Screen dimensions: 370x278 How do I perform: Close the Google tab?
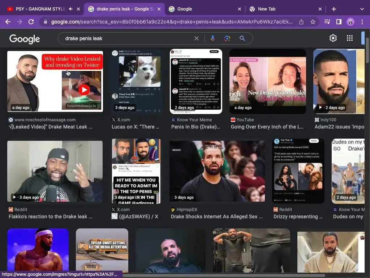coord(240,9)
